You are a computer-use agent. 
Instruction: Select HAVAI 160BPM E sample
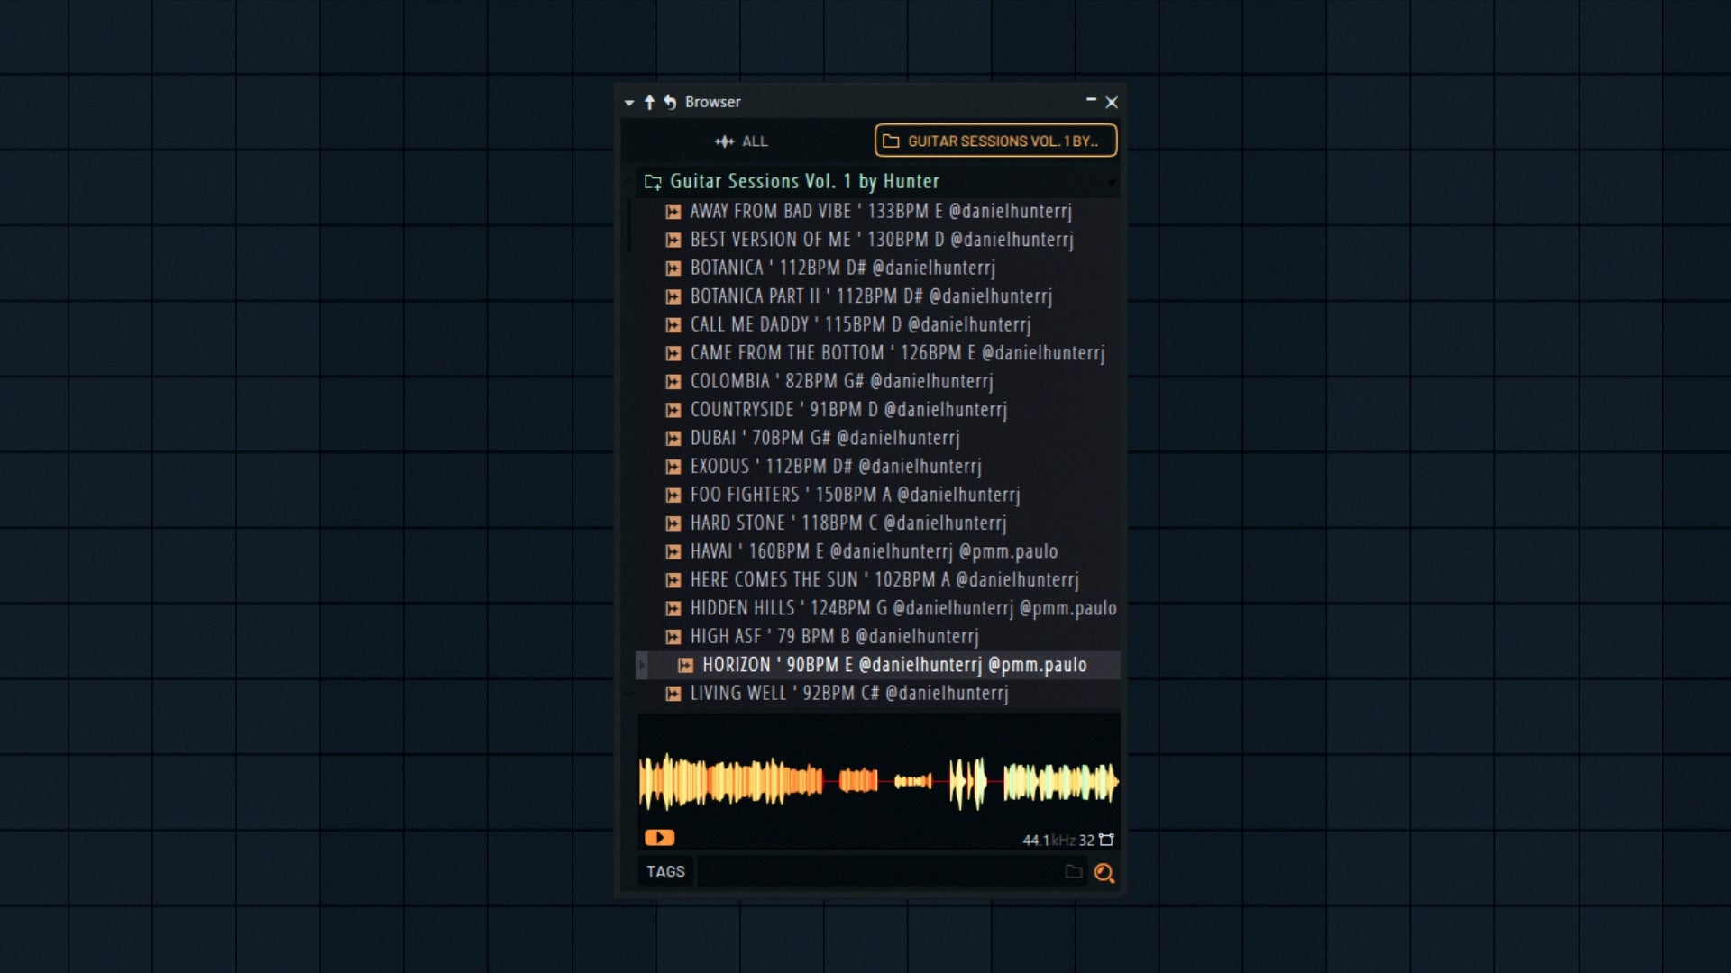(x=874, y=551)
